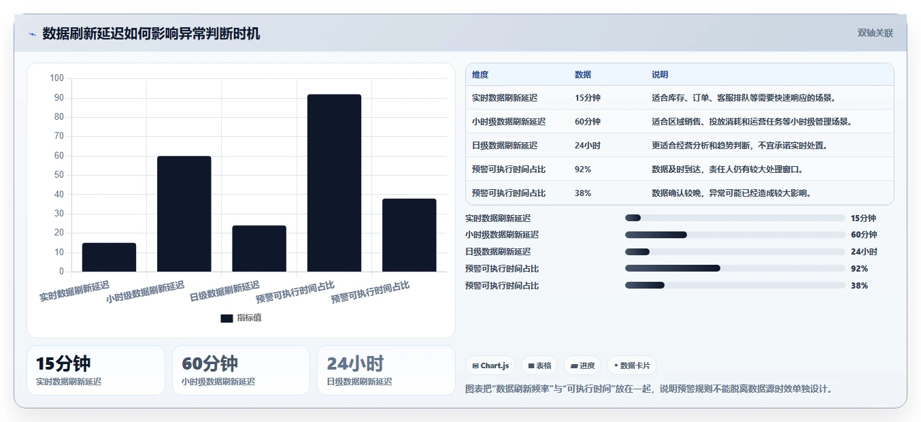Click the table cell 24小时
Screen dimensions: 921x422
588,146
